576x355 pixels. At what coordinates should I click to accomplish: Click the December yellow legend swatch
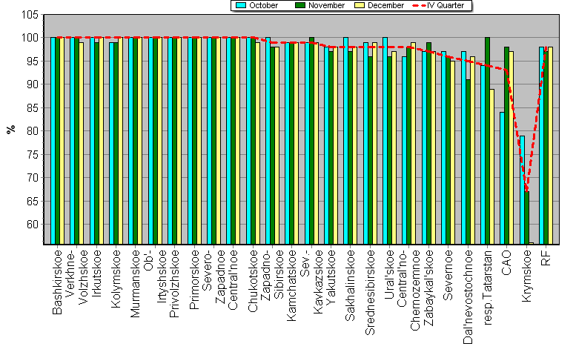(x=360, y=5)
